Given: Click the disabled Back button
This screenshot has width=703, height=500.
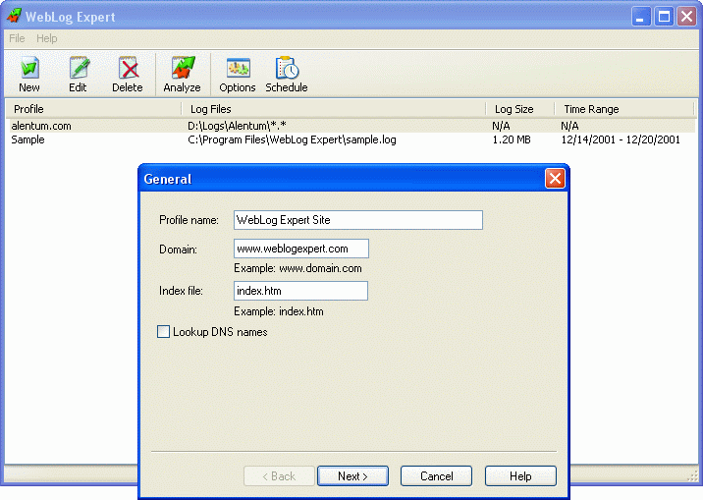Looking at the screenshot, I should point(279,475).
